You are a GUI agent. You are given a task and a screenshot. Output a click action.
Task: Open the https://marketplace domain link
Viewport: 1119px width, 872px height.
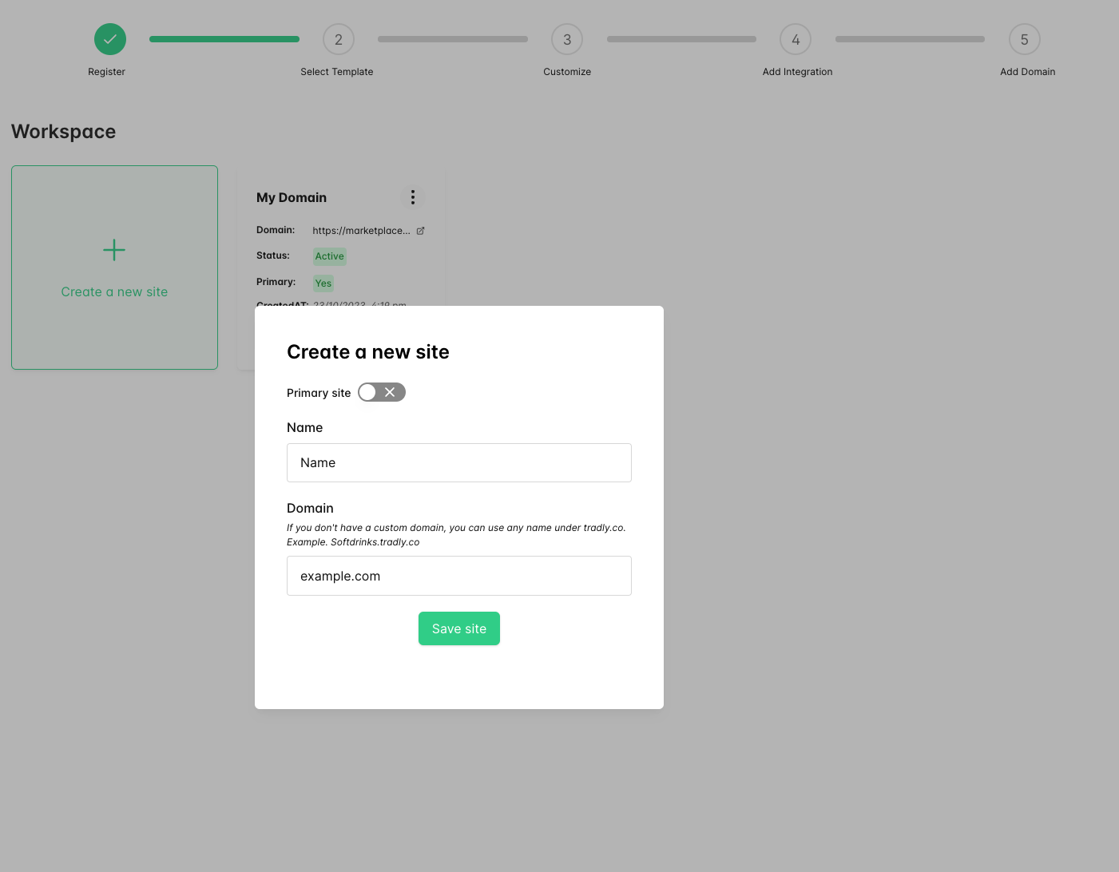click(x=362, y=231)
